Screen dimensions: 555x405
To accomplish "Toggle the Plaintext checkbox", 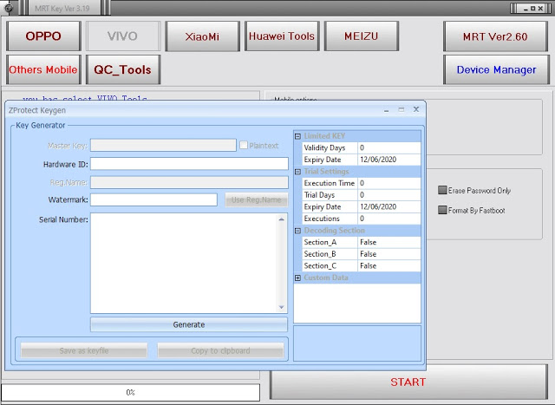I will click(x=244, y=145).
